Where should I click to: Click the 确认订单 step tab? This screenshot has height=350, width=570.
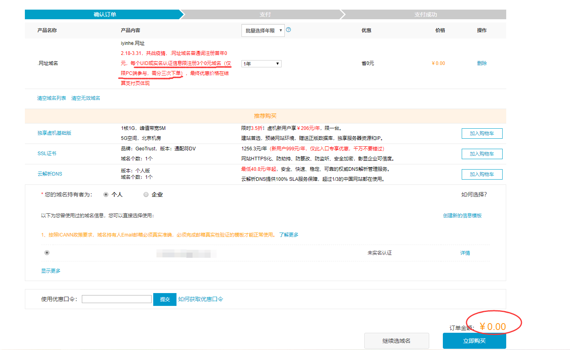tap(105, 14)
